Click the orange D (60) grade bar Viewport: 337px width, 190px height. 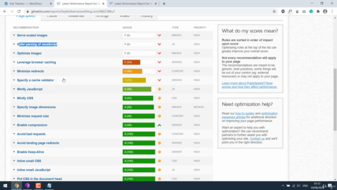[132, 71]
